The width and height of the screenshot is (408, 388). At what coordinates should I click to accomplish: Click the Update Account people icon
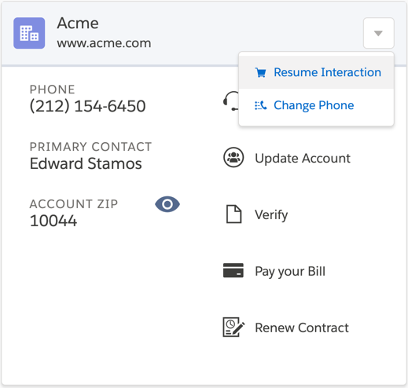click(233, 157)
